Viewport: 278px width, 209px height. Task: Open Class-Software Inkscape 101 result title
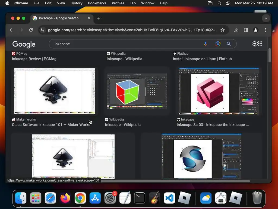51,125
